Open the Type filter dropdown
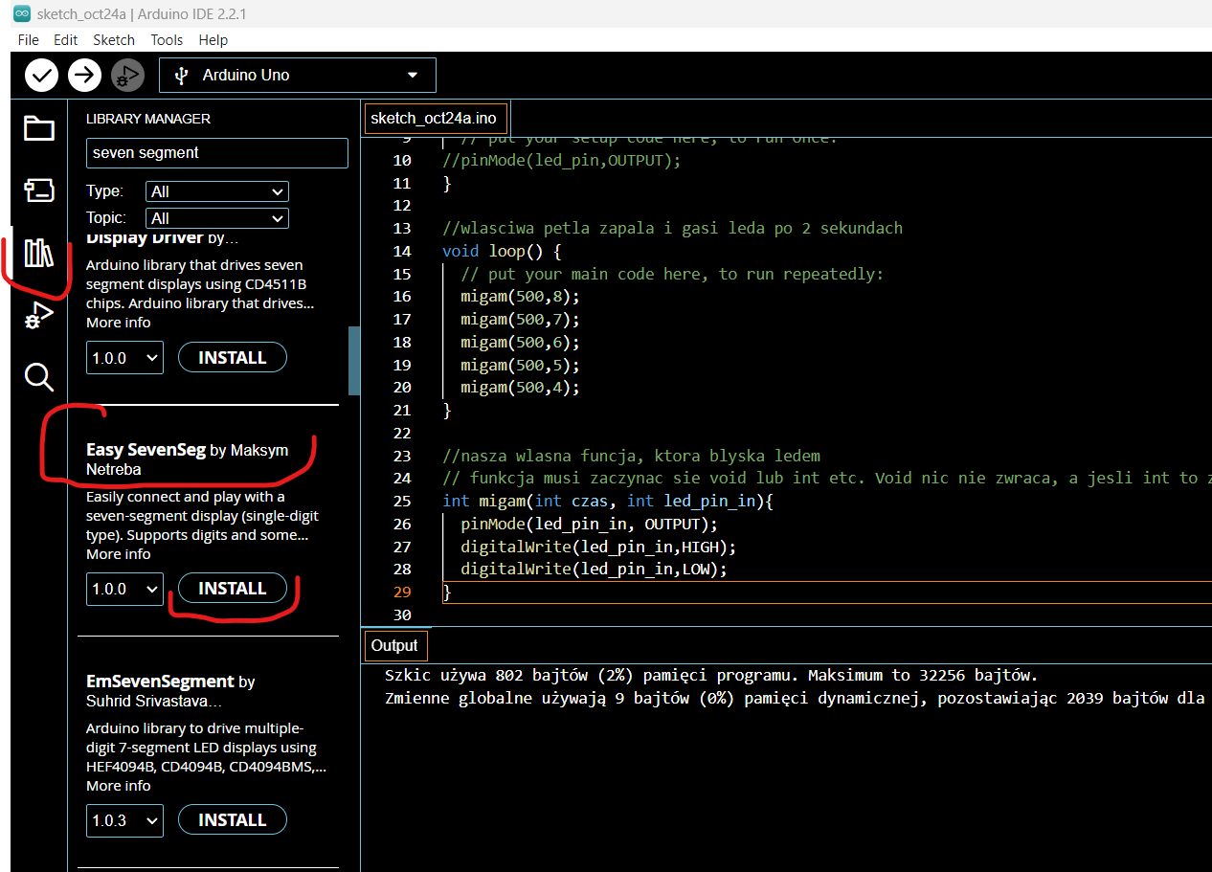The height and width of the screenshot is (872, 1212). pyautogui.click(x=216, y=191)
